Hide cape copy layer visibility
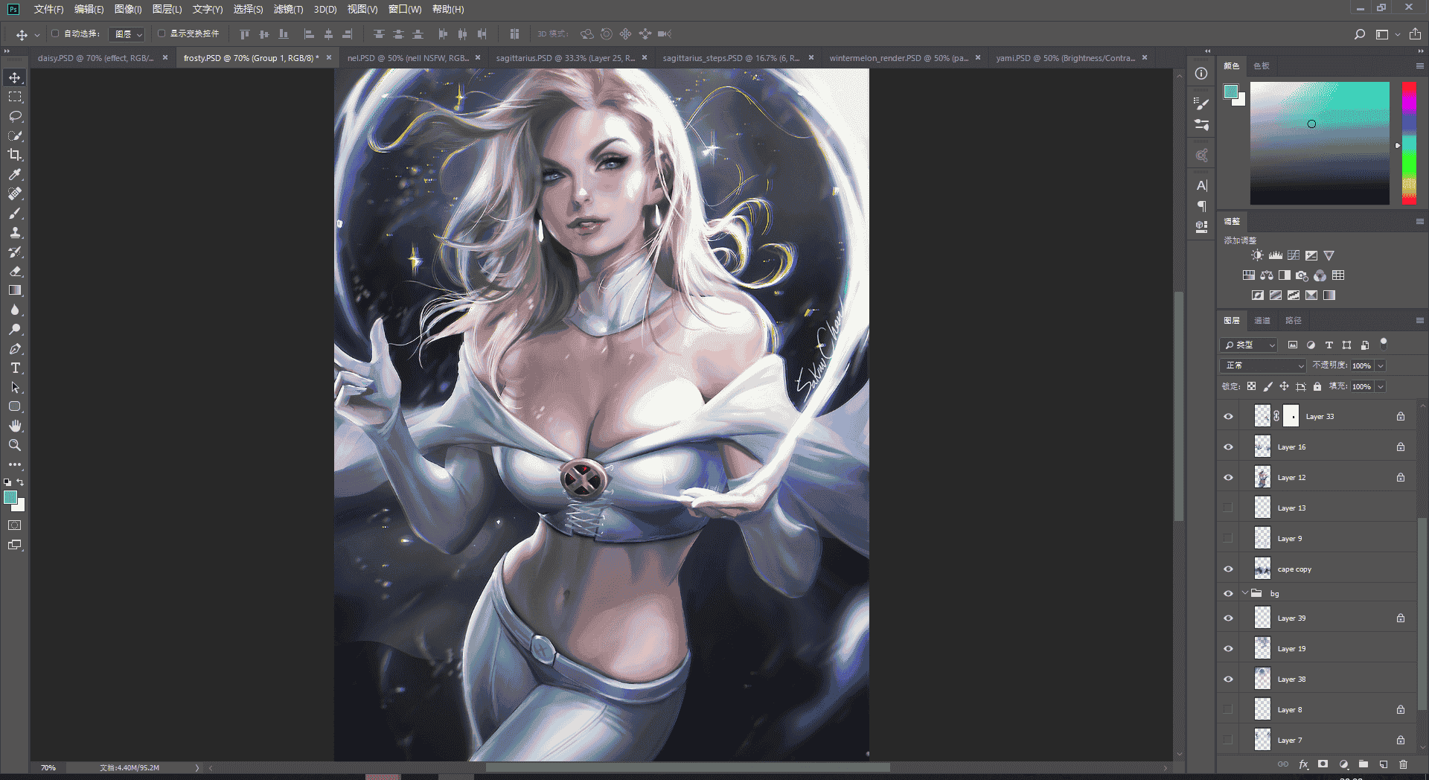1429x780 pixels. [x=1228, y=569]
